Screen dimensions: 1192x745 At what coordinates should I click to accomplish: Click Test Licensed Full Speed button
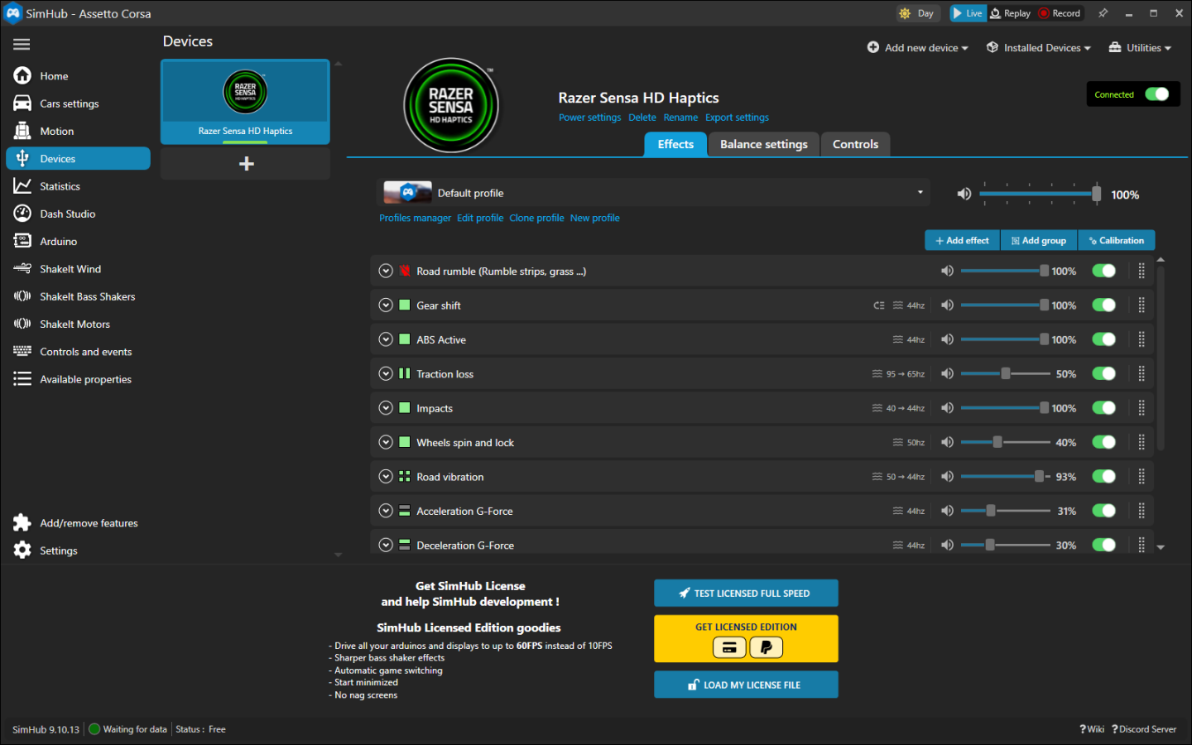tap(746, 594)
